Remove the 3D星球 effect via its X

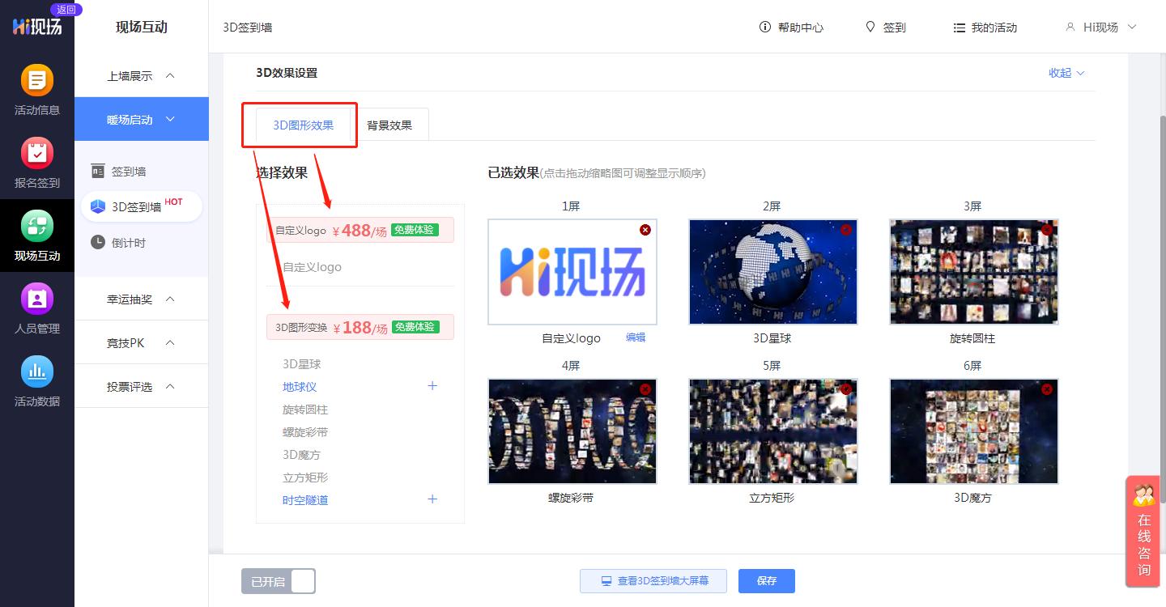[846, 230]
